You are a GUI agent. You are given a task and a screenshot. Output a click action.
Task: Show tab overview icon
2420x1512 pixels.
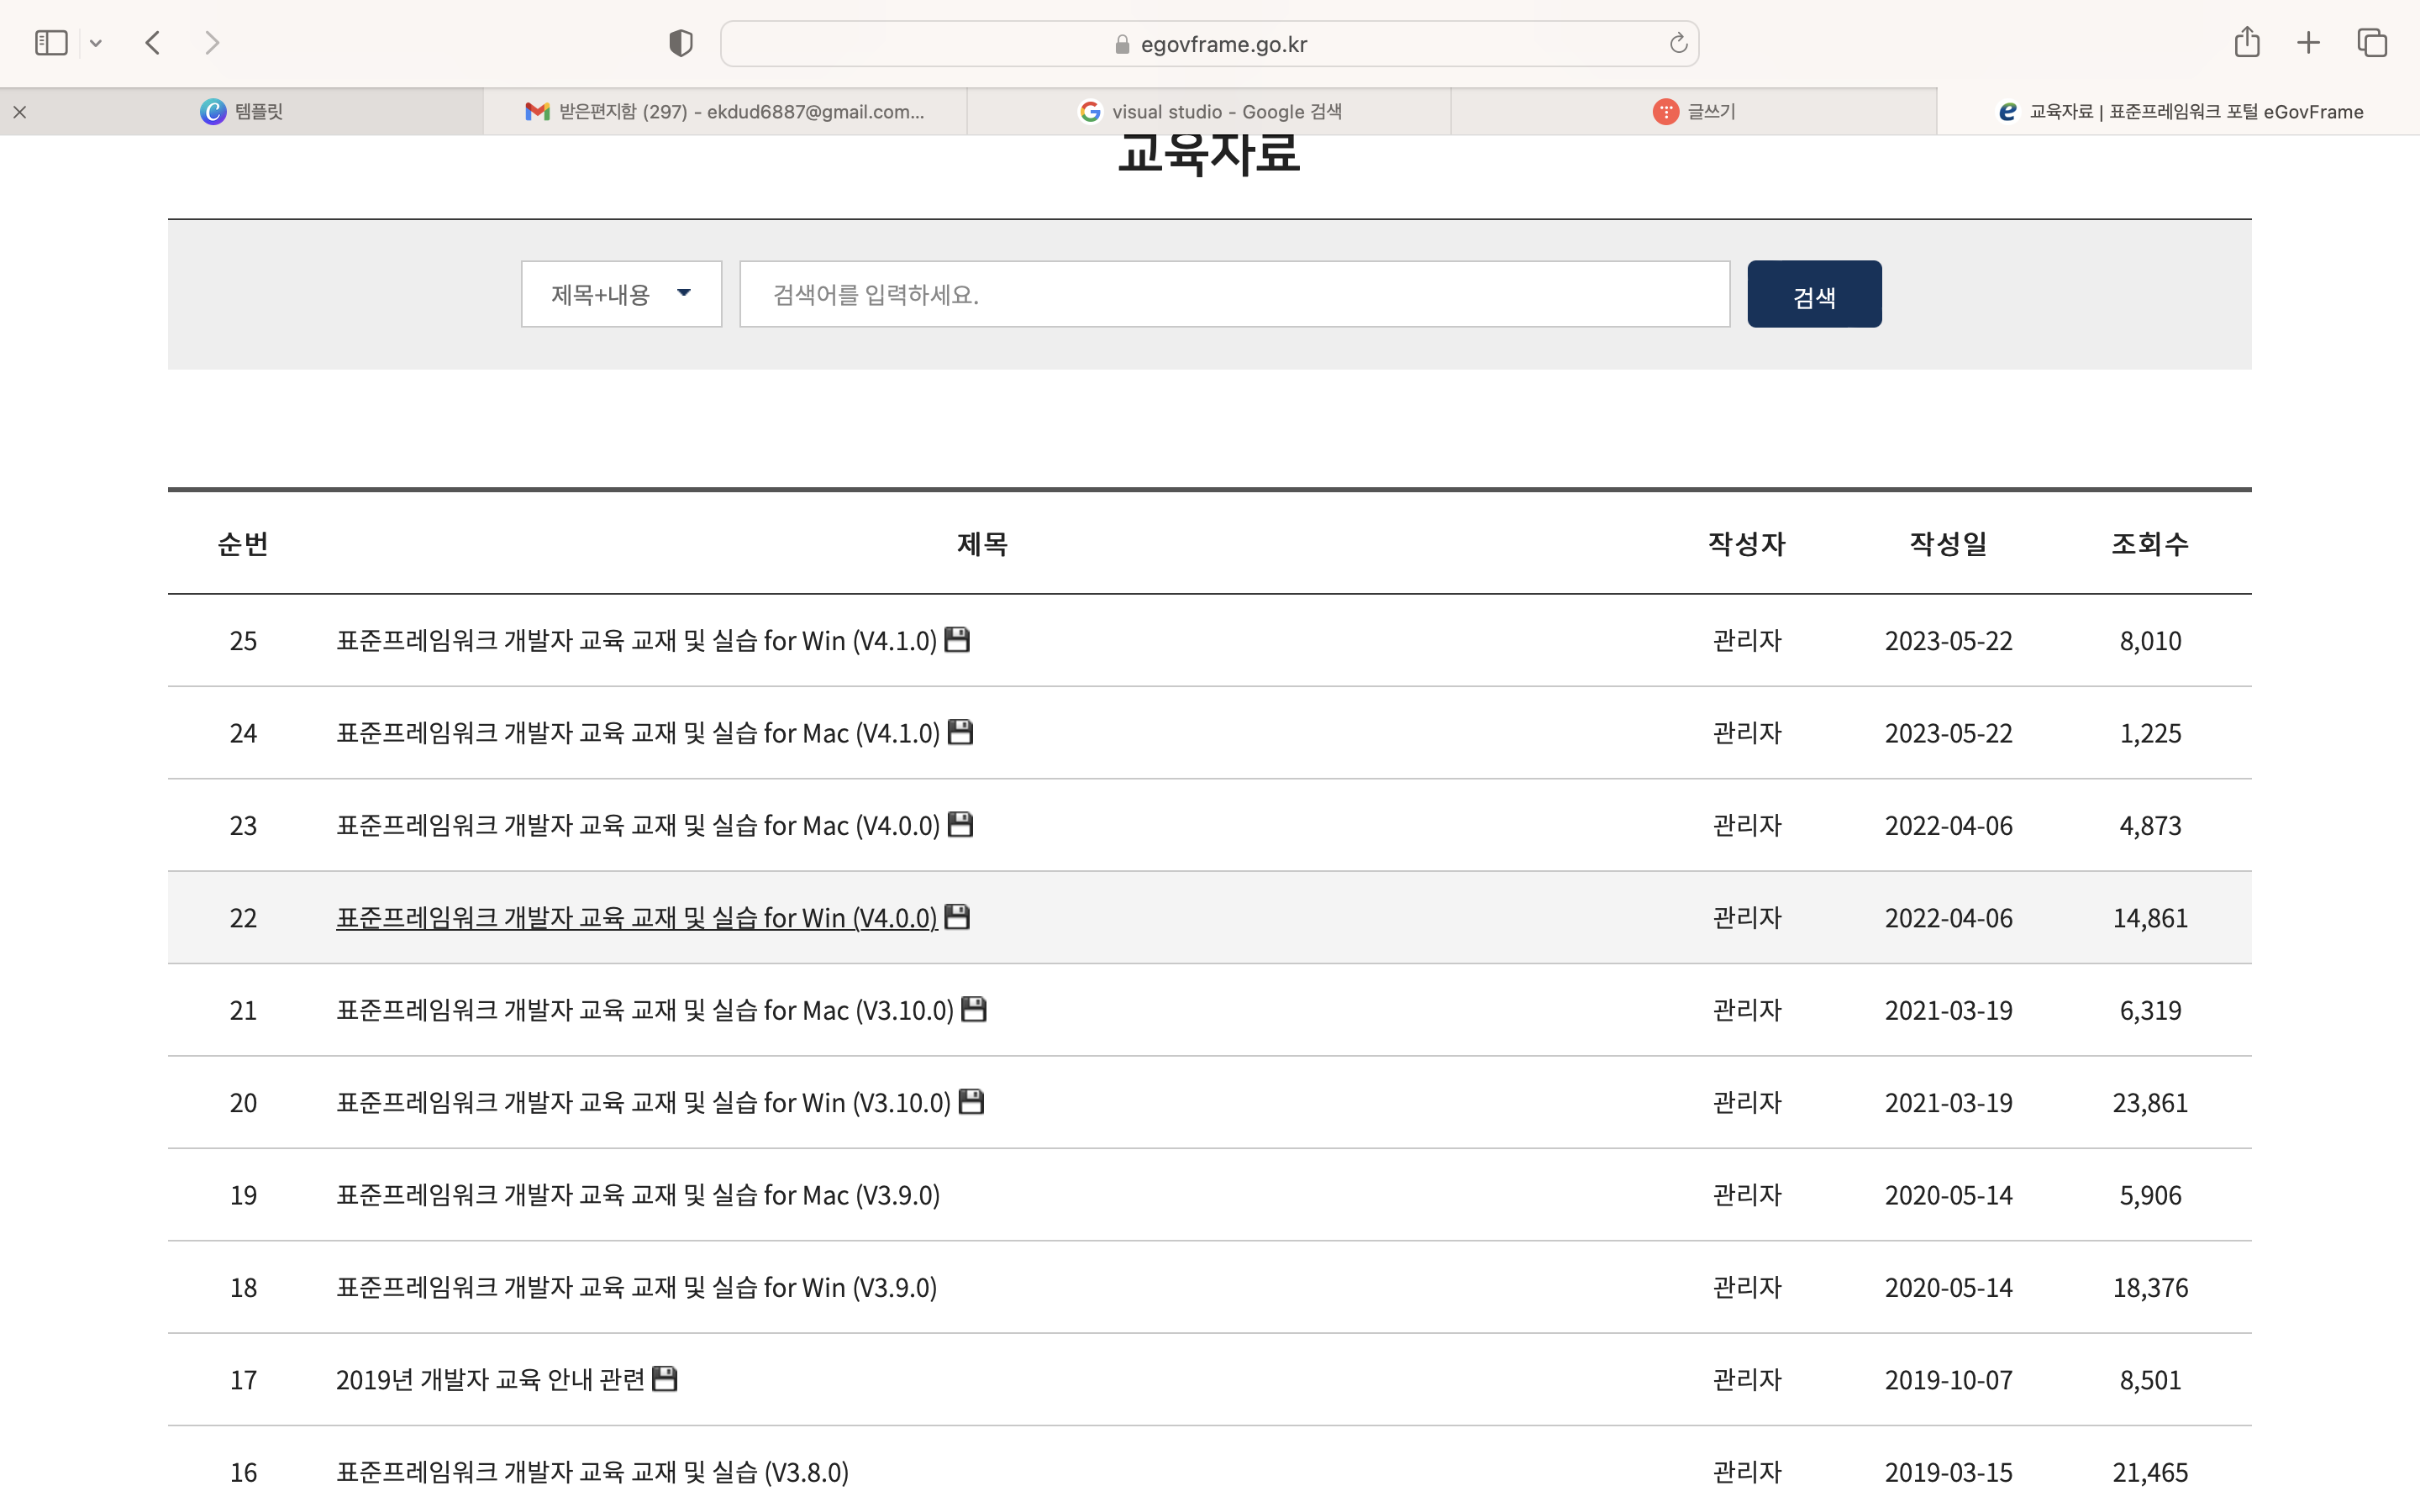point(2372,43)
